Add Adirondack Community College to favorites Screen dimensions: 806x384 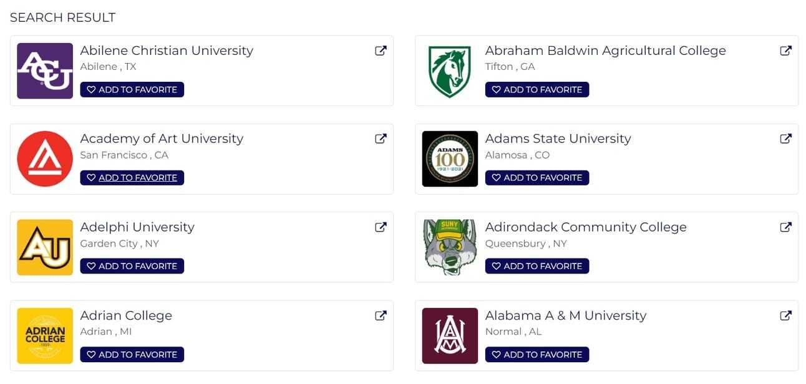(x=537, y=266)
